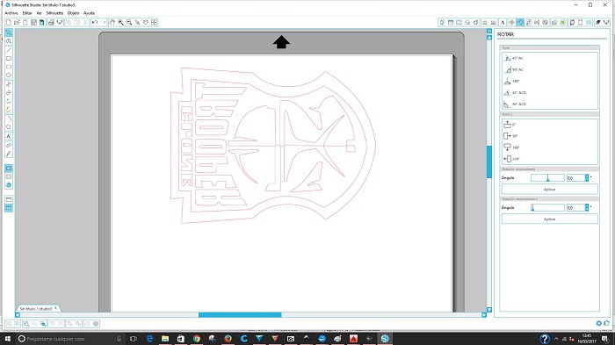The width and height of the screenshot is (615, 345).
Task: Click the lower Ángulo value field
Action: (575, 208)
